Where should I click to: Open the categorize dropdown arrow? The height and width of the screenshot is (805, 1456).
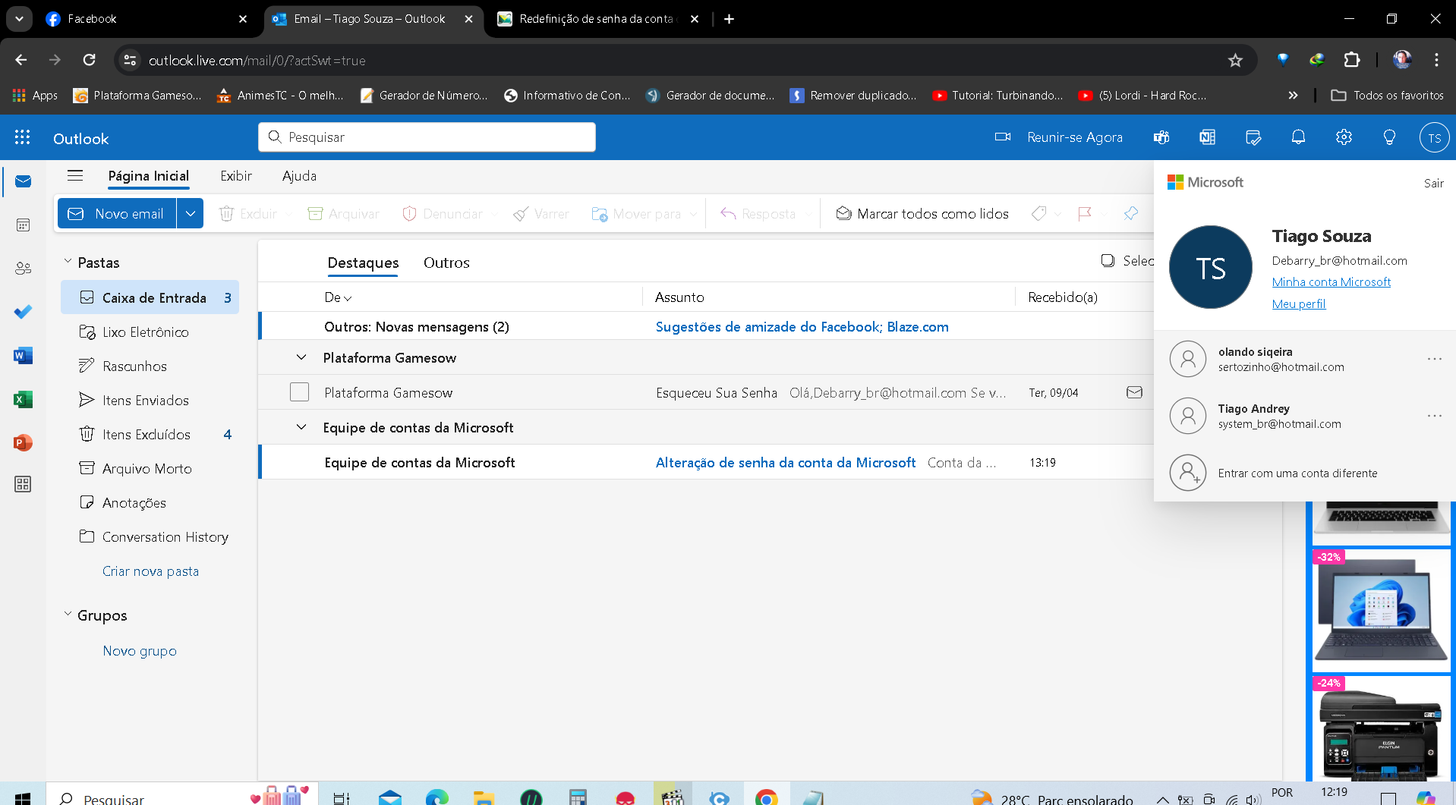(x=1057, y=215)
